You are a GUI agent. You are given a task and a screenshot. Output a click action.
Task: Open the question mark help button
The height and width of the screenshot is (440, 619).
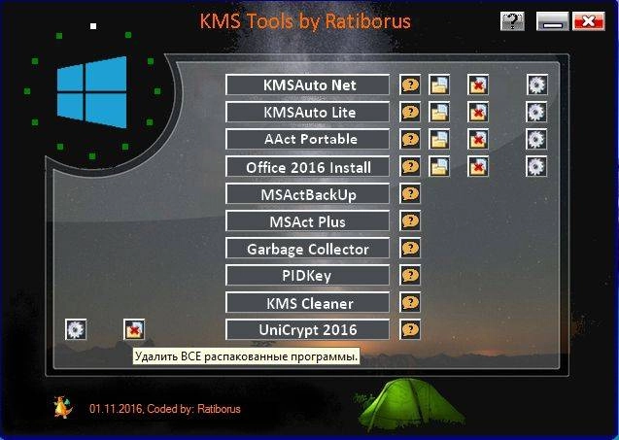[512, 21]
